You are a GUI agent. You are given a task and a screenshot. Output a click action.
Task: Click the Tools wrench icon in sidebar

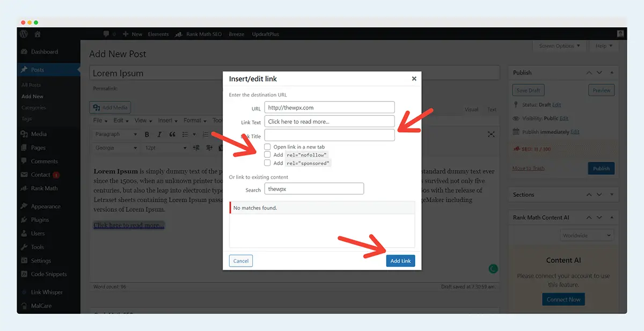click(x=24, y=247)
